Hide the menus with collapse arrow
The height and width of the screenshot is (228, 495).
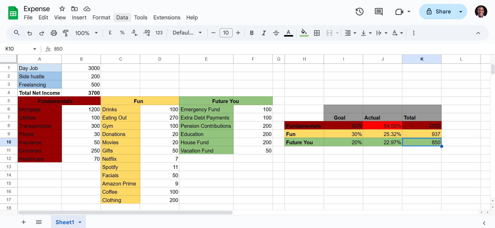point(478,33)
